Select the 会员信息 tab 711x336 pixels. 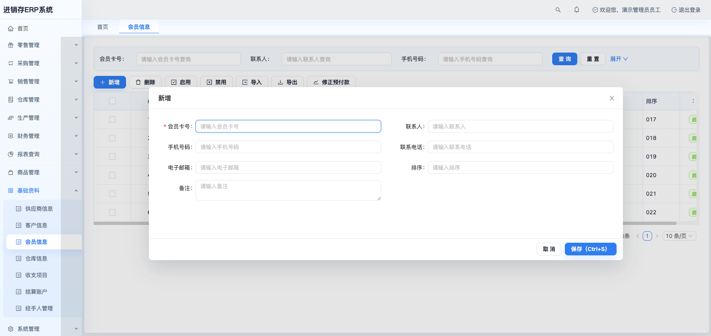point(139,27)
